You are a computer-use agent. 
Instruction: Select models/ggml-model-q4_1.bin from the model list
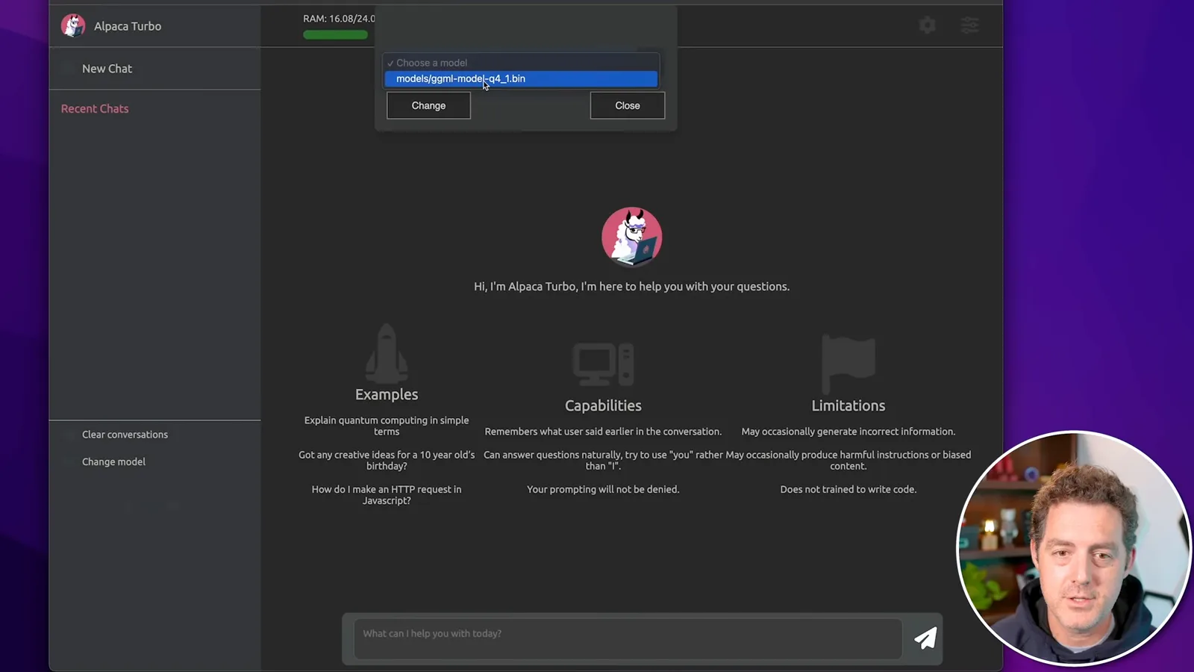[521, 78]
